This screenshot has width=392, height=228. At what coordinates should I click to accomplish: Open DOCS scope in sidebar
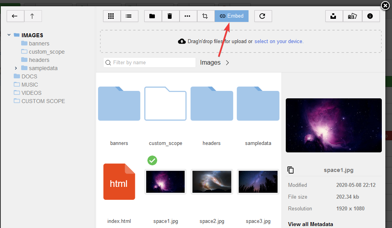[29, 76]
